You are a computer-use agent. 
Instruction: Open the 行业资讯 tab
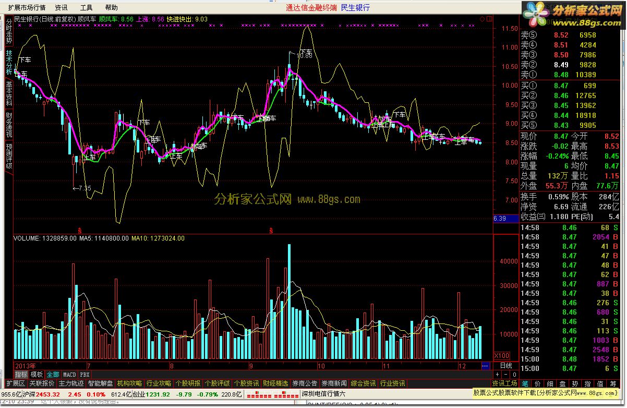tap(393, 383)
